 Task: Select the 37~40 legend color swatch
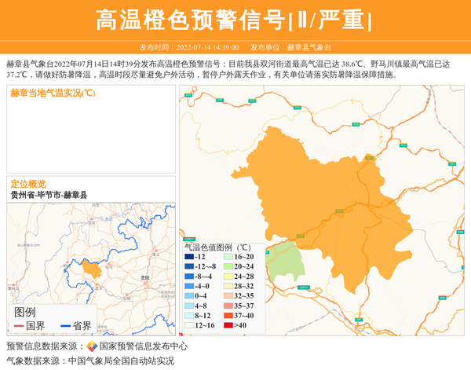pyautogui.click(x=225, y=315)
